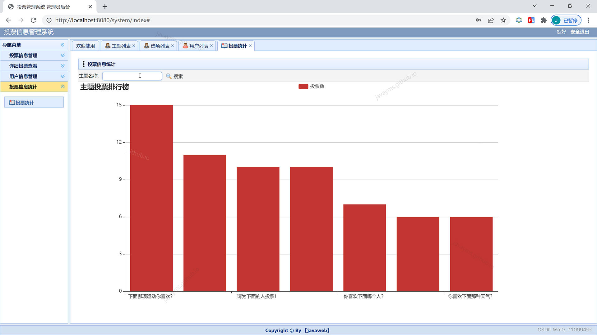Screen dimensions: 597x335
Task: Expand the 详细投票查看 section
Action: 34,66
